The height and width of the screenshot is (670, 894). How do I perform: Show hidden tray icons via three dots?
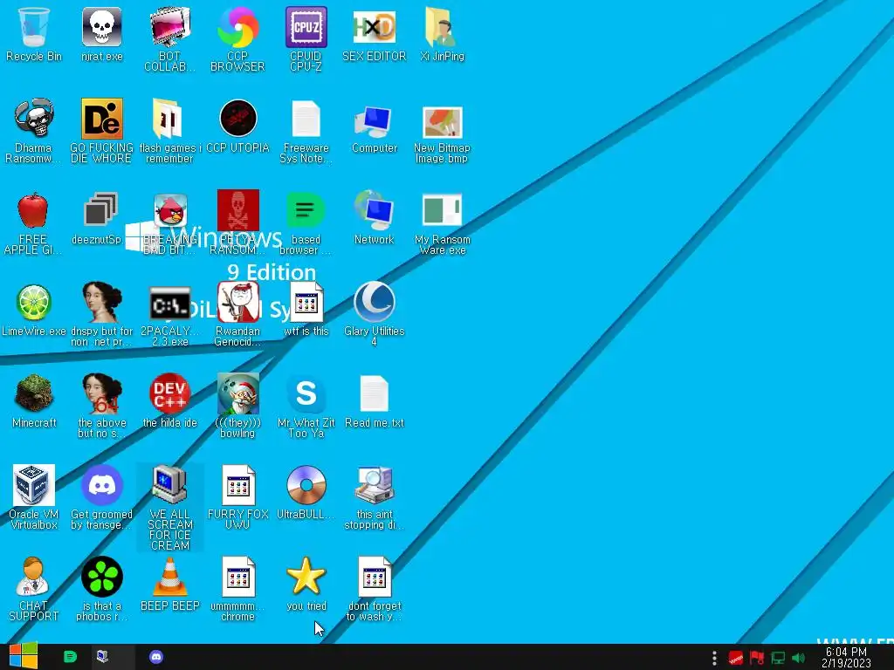click(714, 658)
